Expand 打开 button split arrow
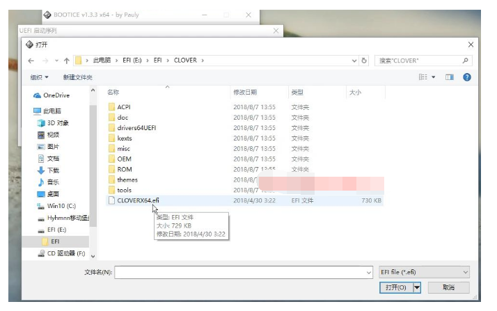This screenshot has width=497, height=311. coord(417,287)
